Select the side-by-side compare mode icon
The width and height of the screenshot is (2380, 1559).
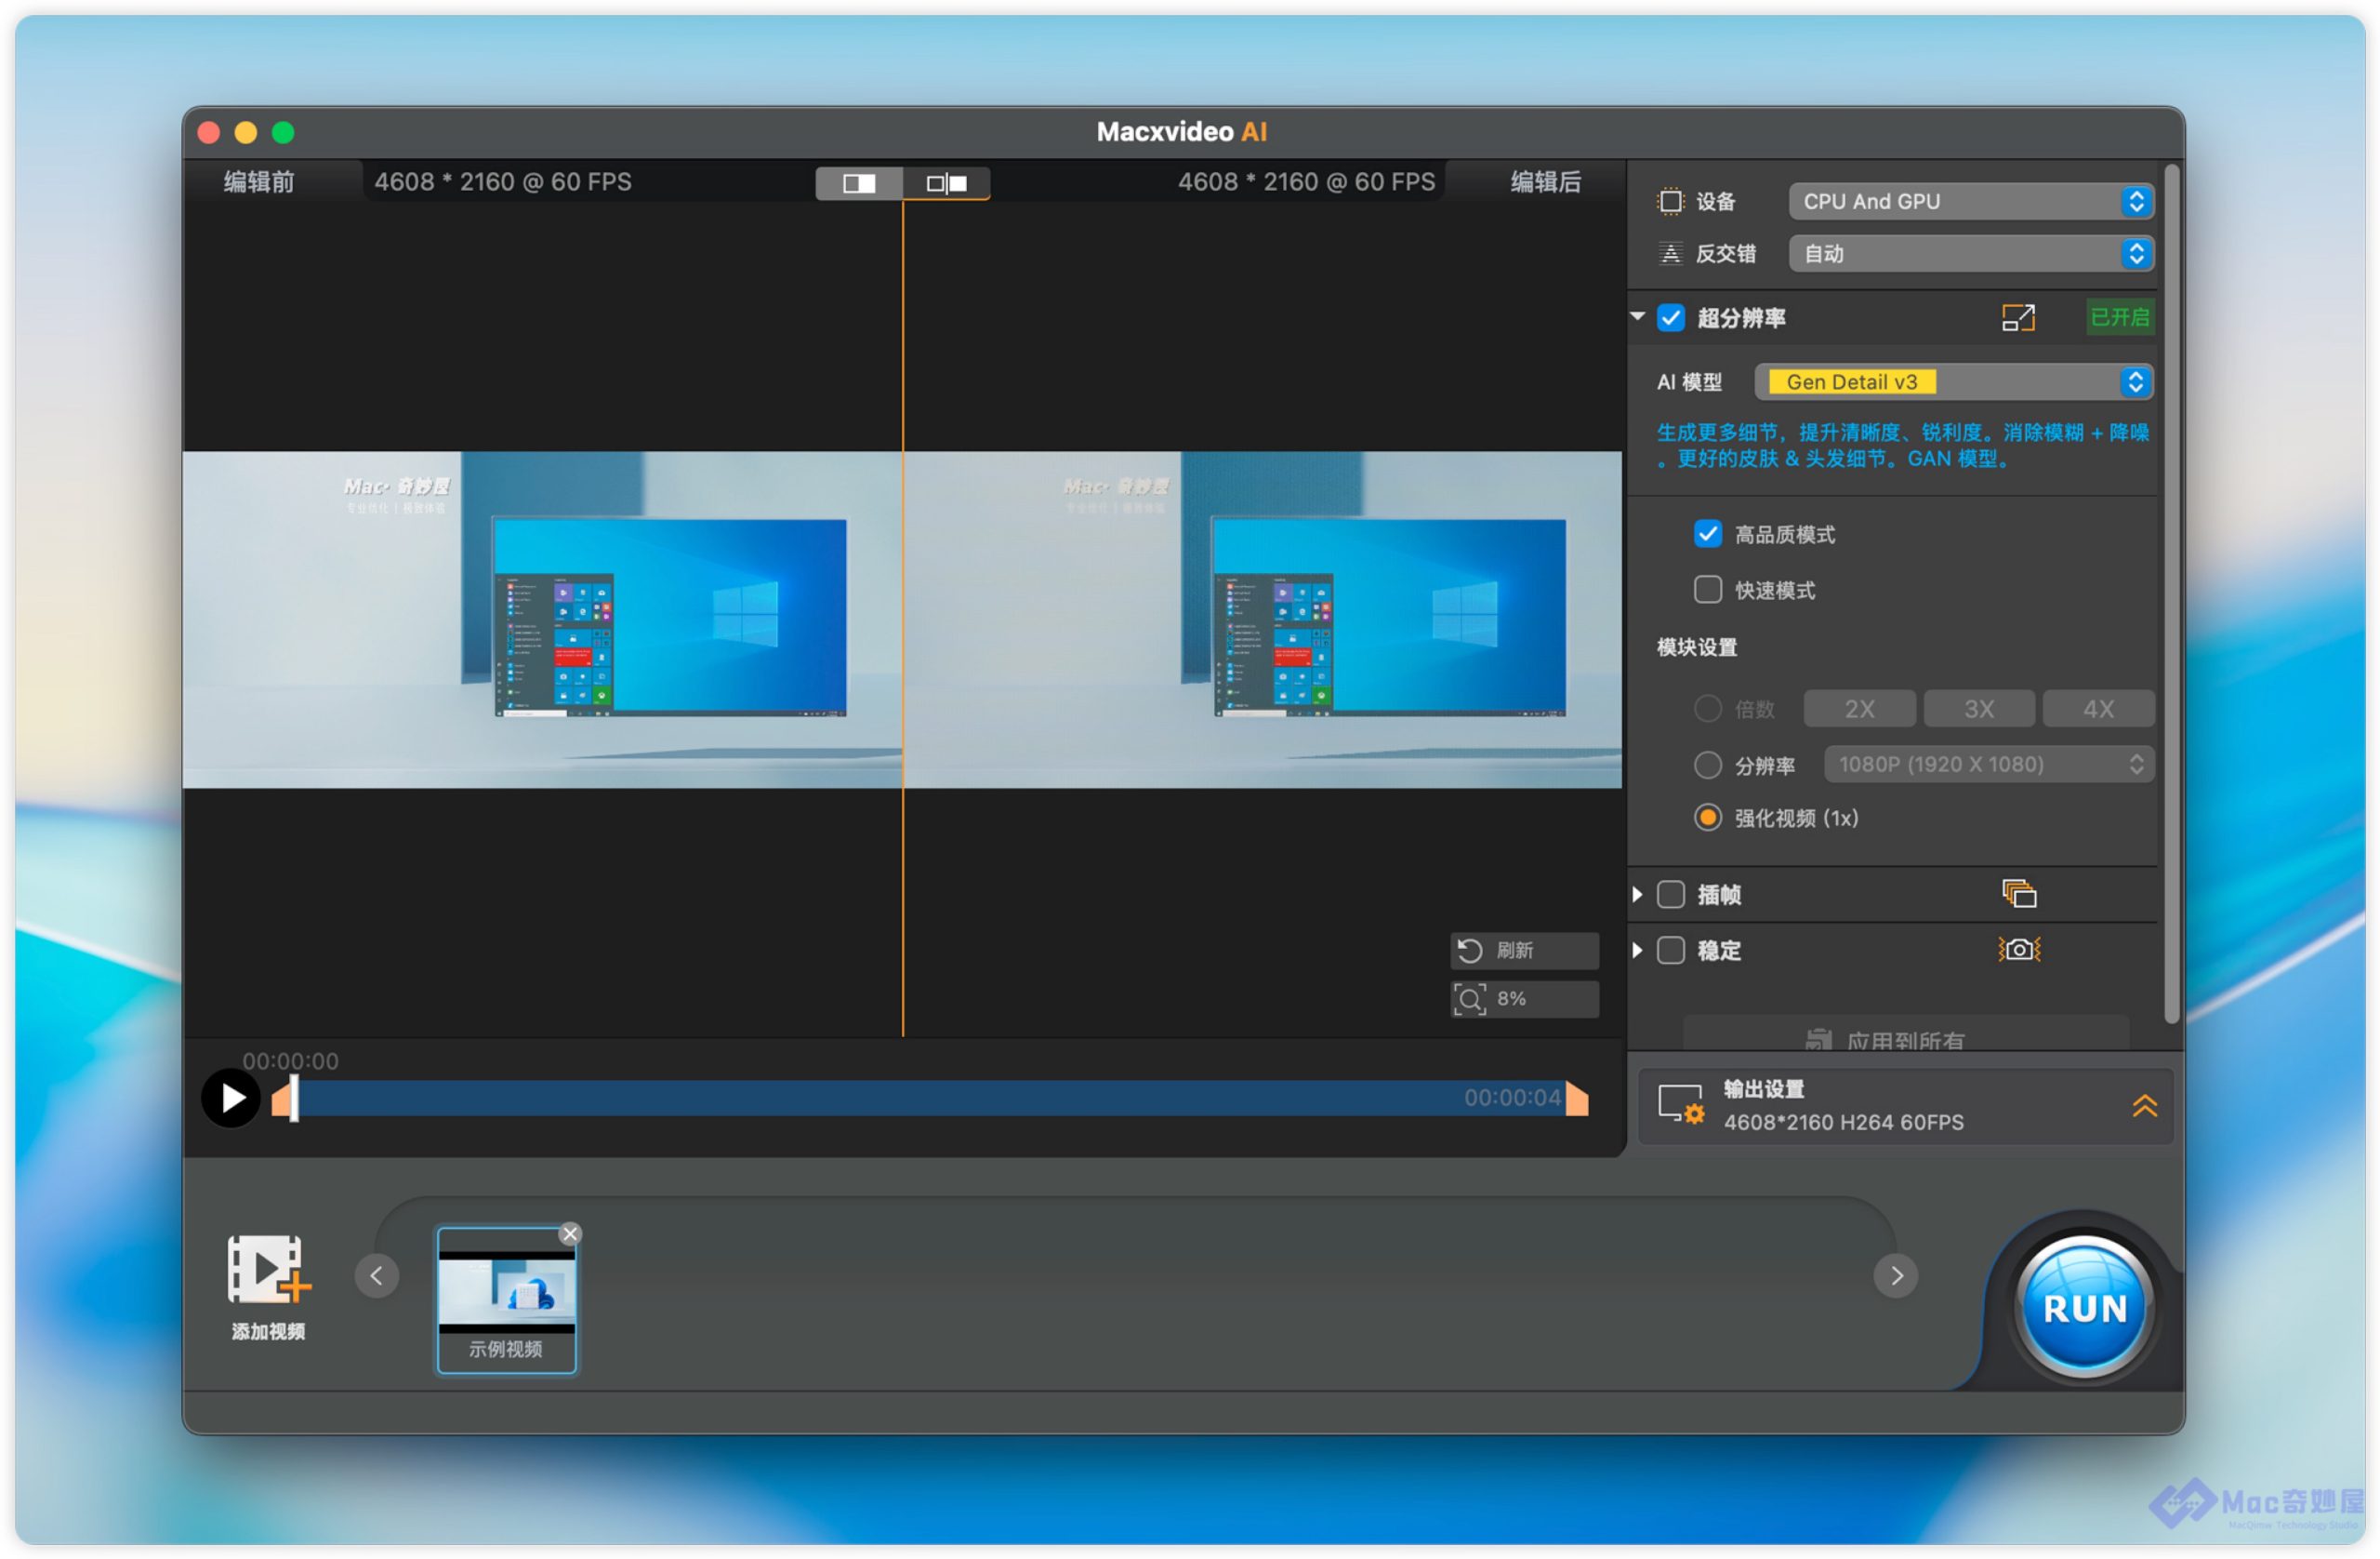946,183
